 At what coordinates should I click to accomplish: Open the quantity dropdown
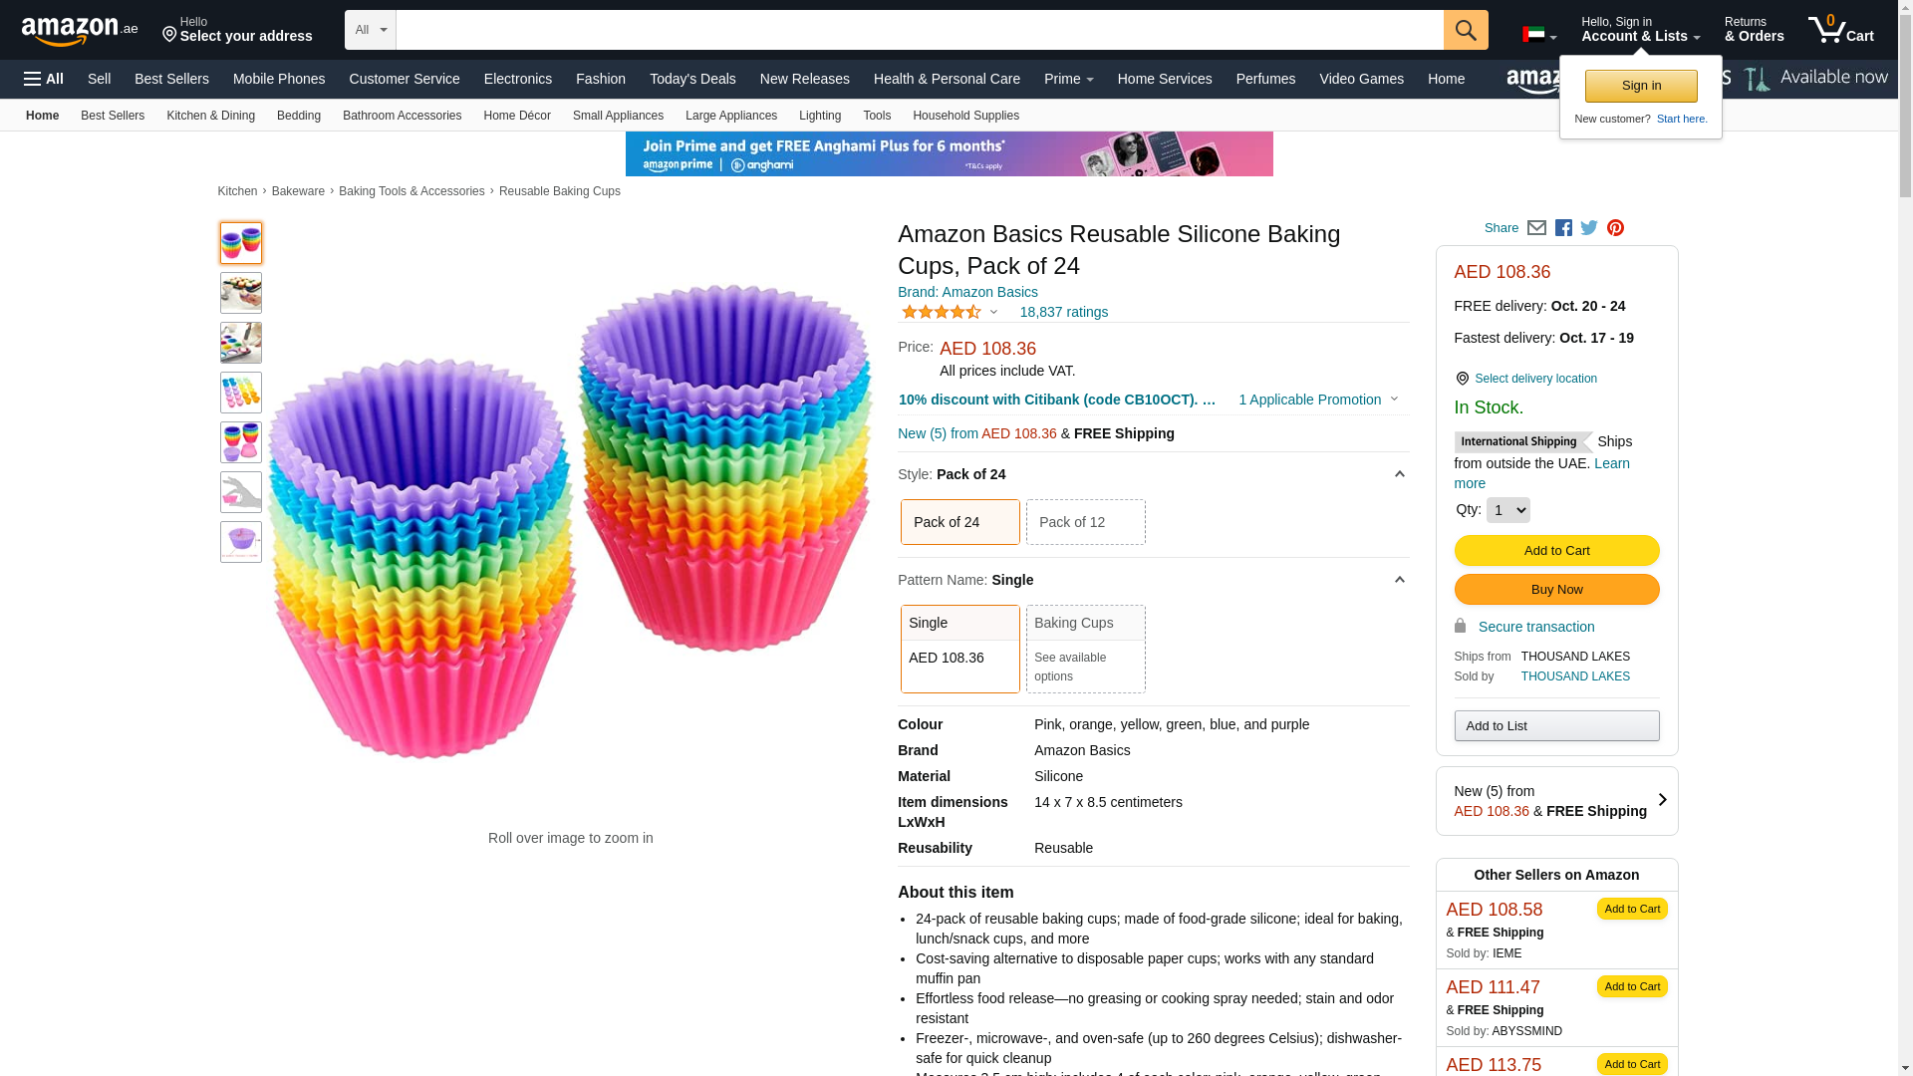coord(1507,510)
